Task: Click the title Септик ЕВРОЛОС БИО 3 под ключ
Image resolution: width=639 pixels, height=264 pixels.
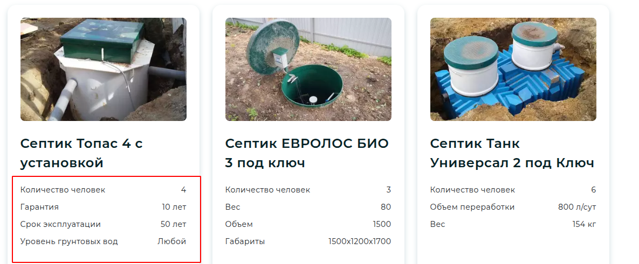Action: pos(307,153)
